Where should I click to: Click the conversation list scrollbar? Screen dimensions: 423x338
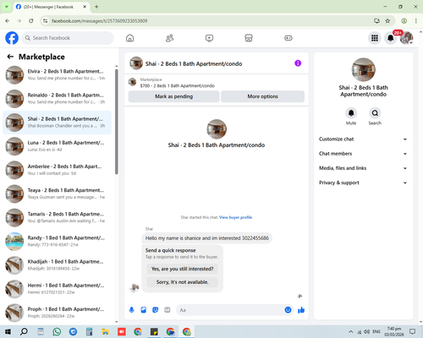117,122
